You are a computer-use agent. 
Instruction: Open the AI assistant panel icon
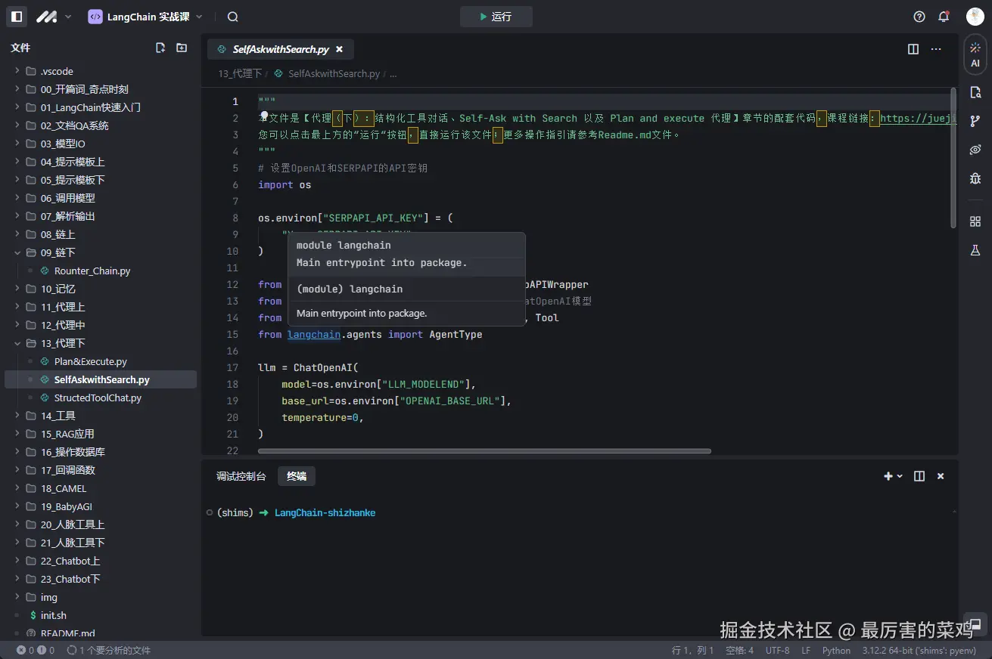pyautogui.click(x=975, y=55)
